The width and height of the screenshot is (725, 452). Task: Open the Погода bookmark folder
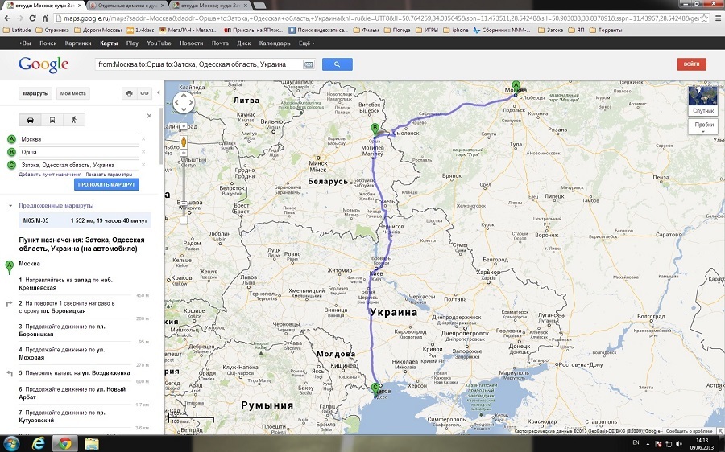point(396,30)
